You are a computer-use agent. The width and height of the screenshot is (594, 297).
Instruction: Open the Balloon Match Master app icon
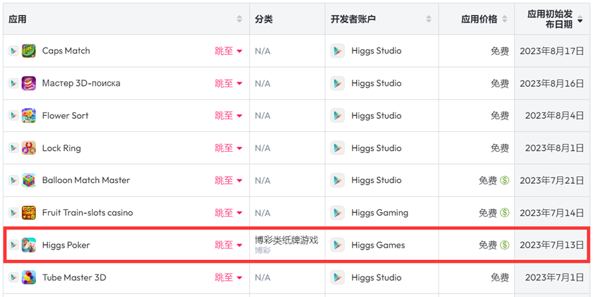click(x=29, y=180)
